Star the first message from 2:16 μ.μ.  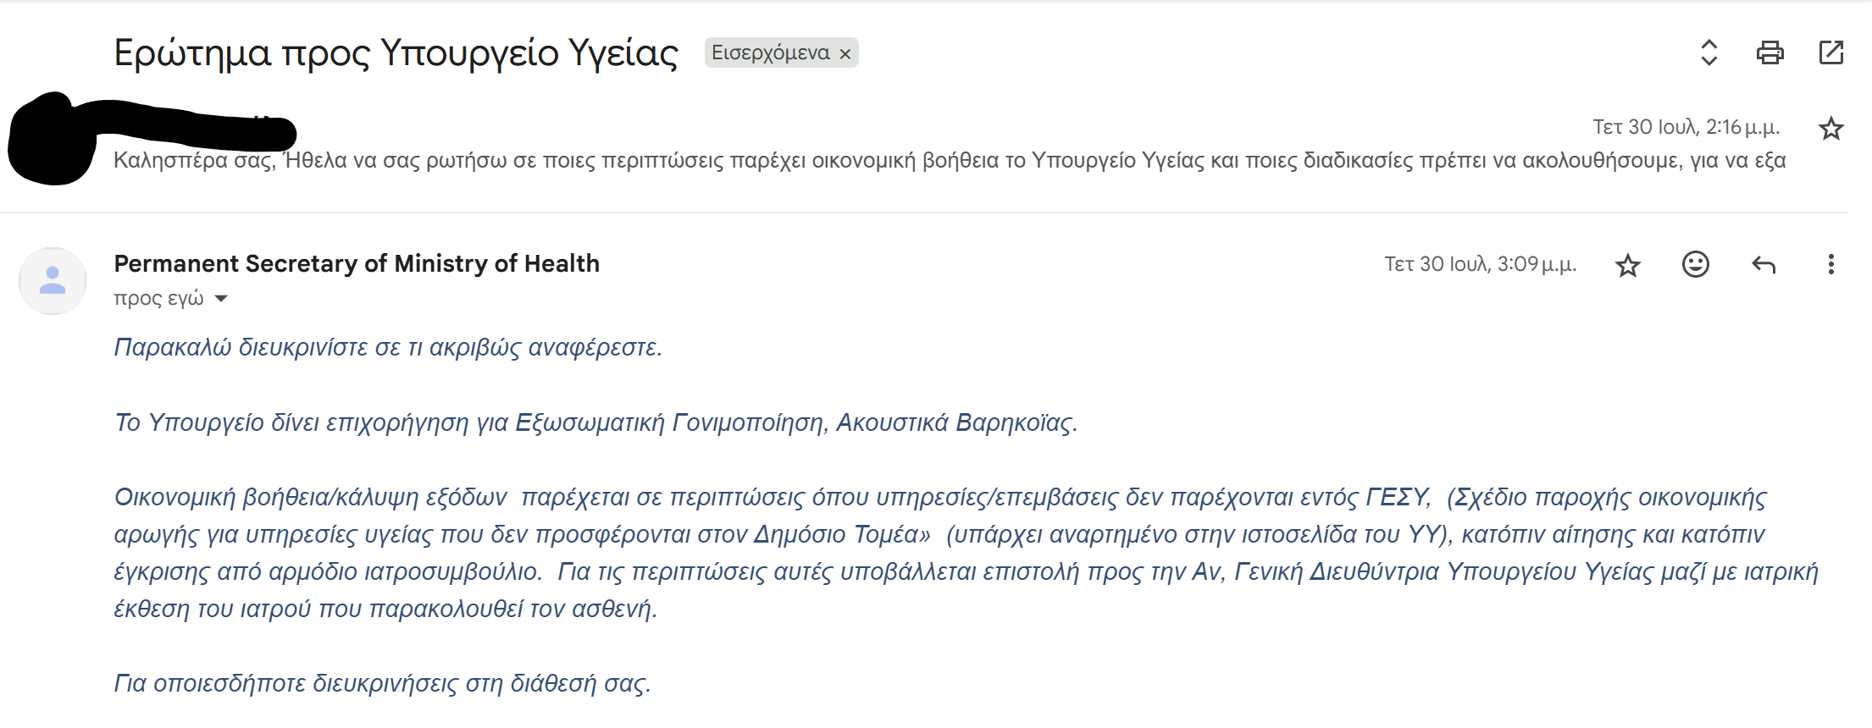click(x=1831, y=129)
